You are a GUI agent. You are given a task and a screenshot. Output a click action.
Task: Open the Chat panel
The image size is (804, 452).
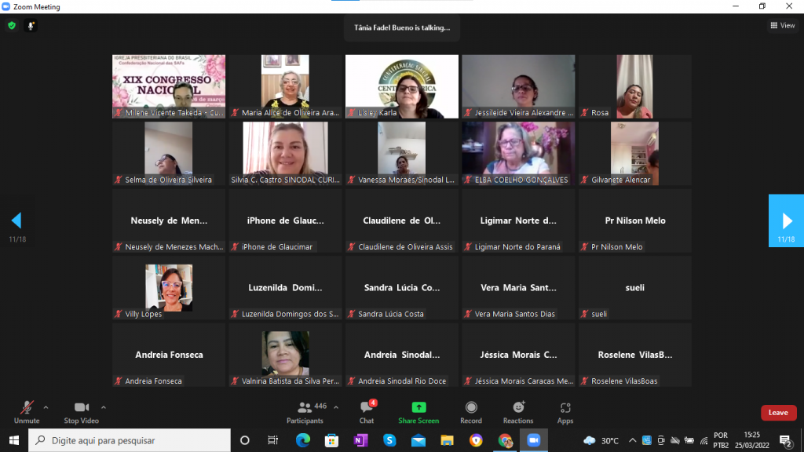[366, 412]
